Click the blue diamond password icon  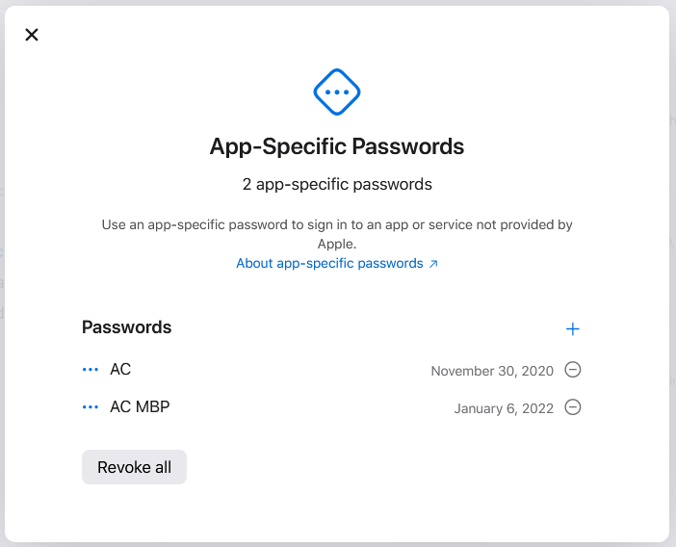(x=337, y=92)
